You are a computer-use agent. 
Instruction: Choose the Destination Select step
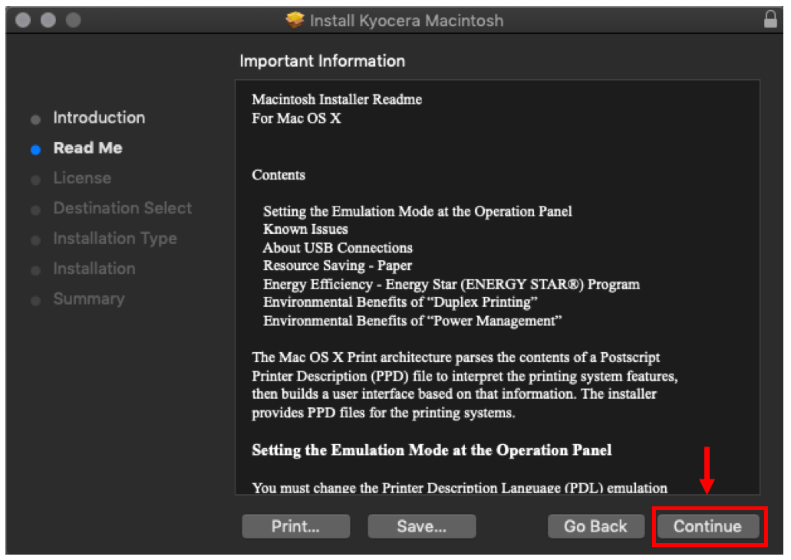122,208
